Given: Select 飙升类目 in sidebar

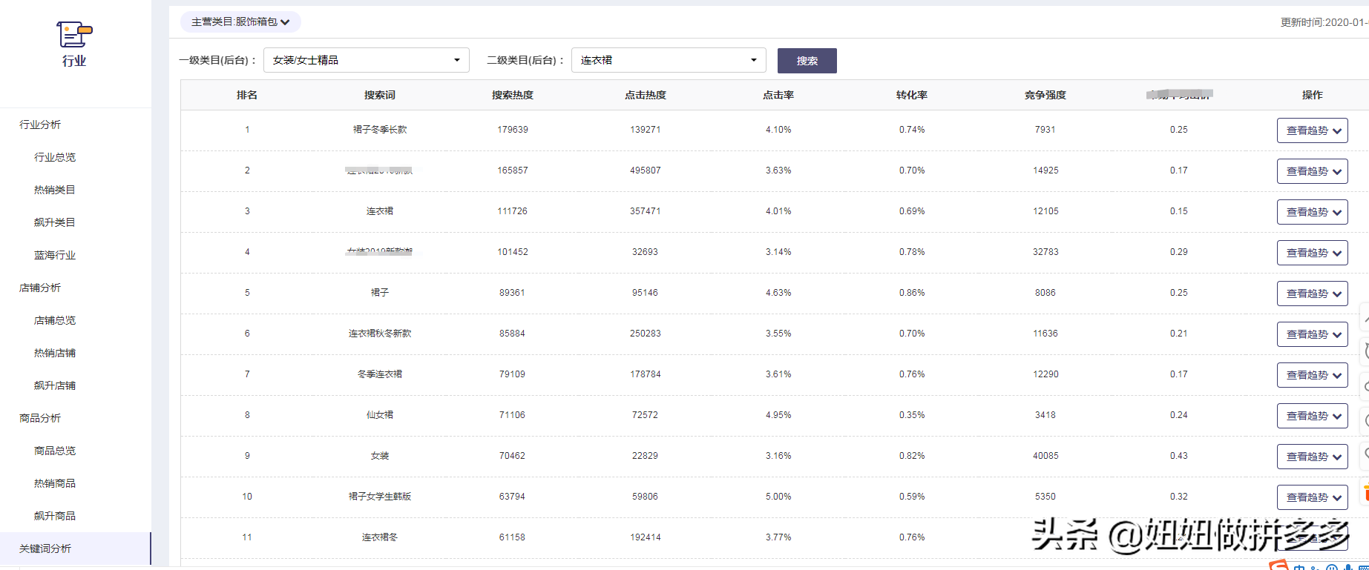Looking at the screenshot, I should pos(55,222).
